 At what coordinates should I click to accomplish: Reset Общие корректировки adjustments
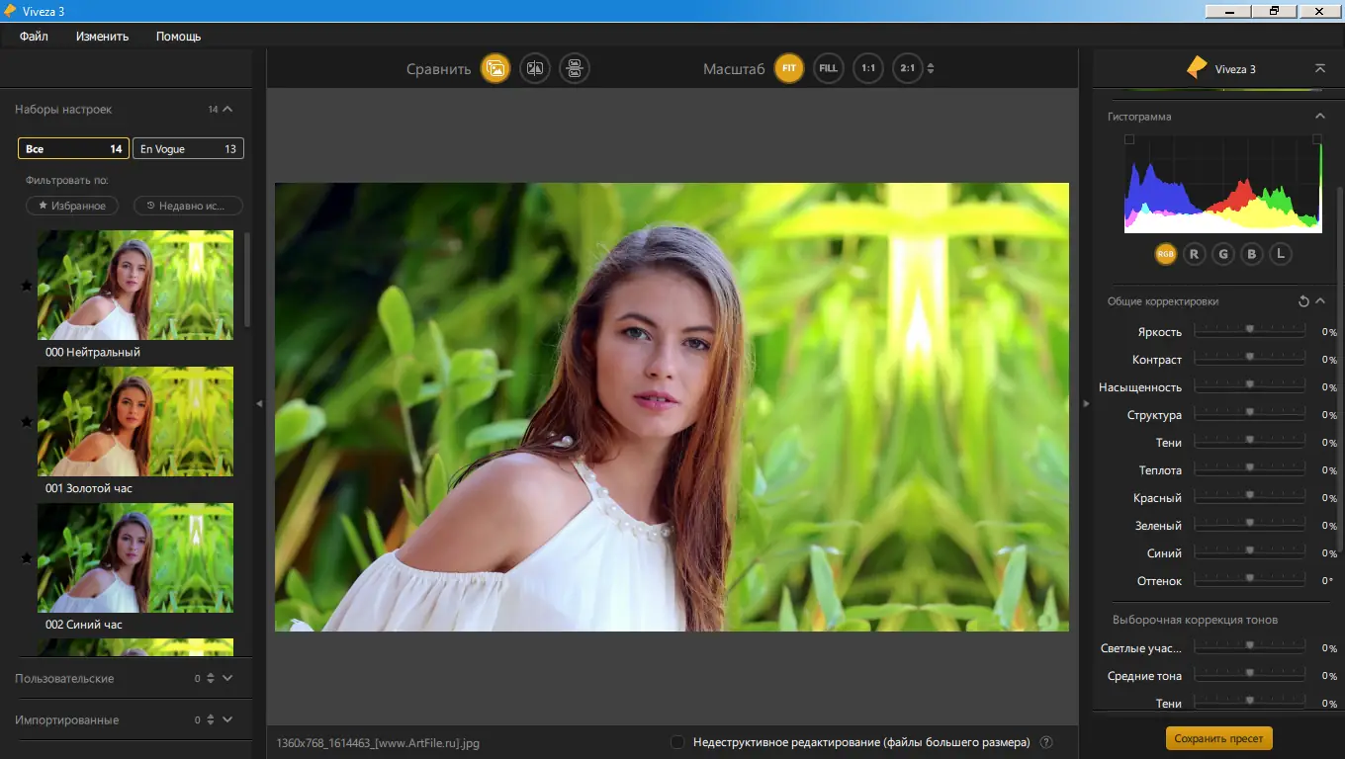pyautogui.click(x=1303, y=301)
